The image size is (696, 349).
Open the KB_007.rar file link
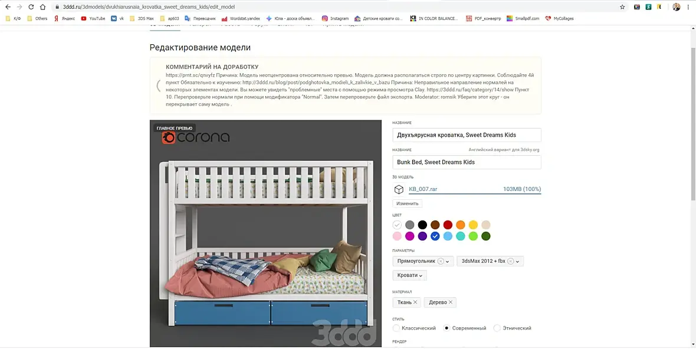423,189
